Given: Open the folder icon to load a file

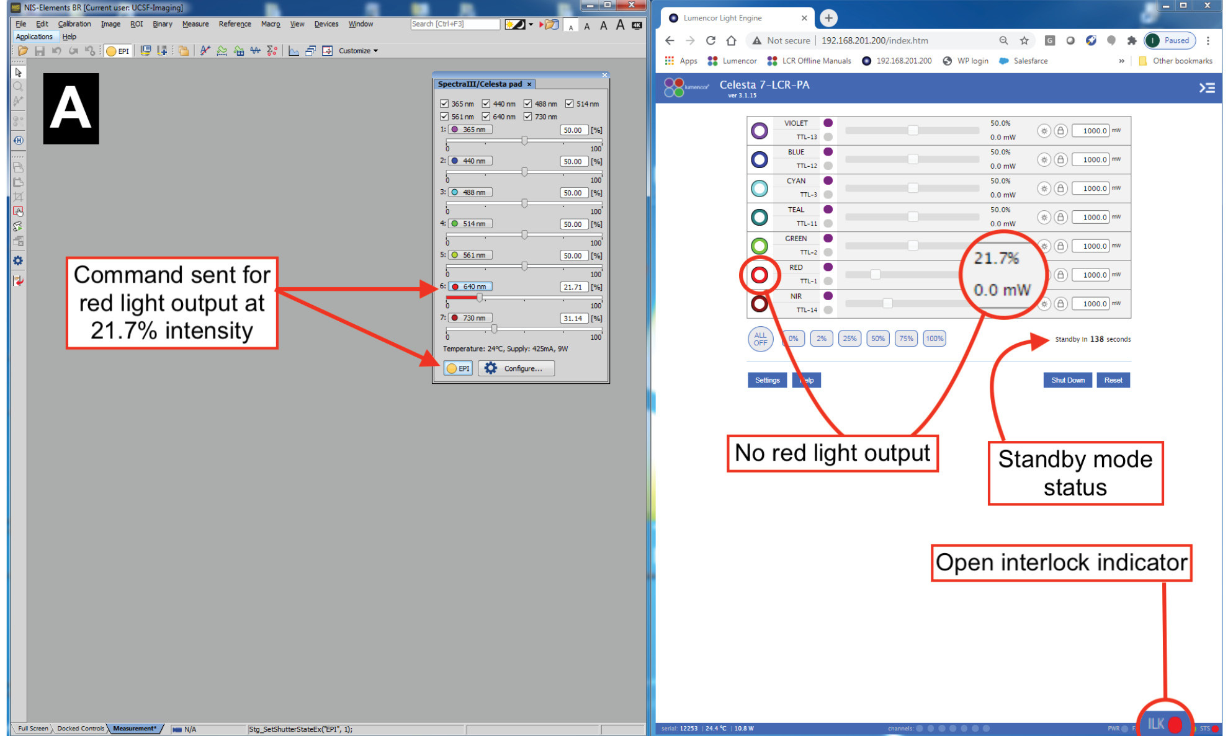Looking at the screenshot, I should 22,51.
